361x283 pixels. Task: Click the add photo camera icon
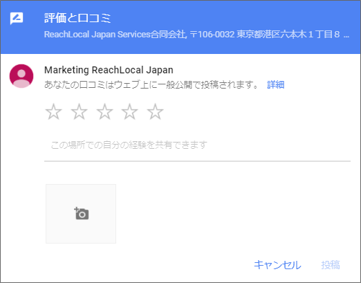tap(81, 214)
